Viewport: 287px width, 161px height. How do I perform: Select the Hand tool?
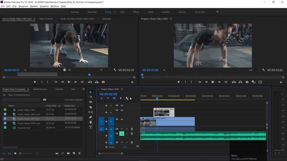click(91, 122)
